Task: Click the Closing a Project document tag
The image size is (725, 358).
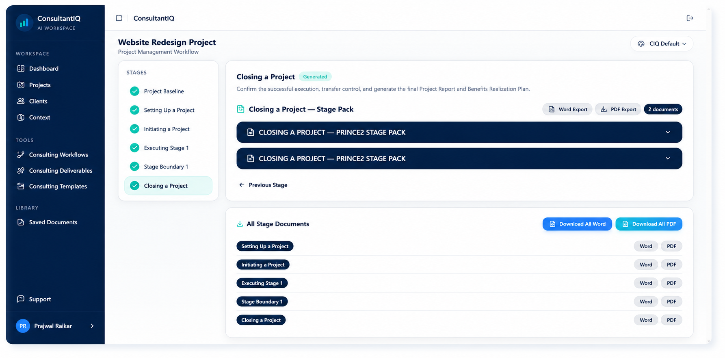Action: coord(261,320)
